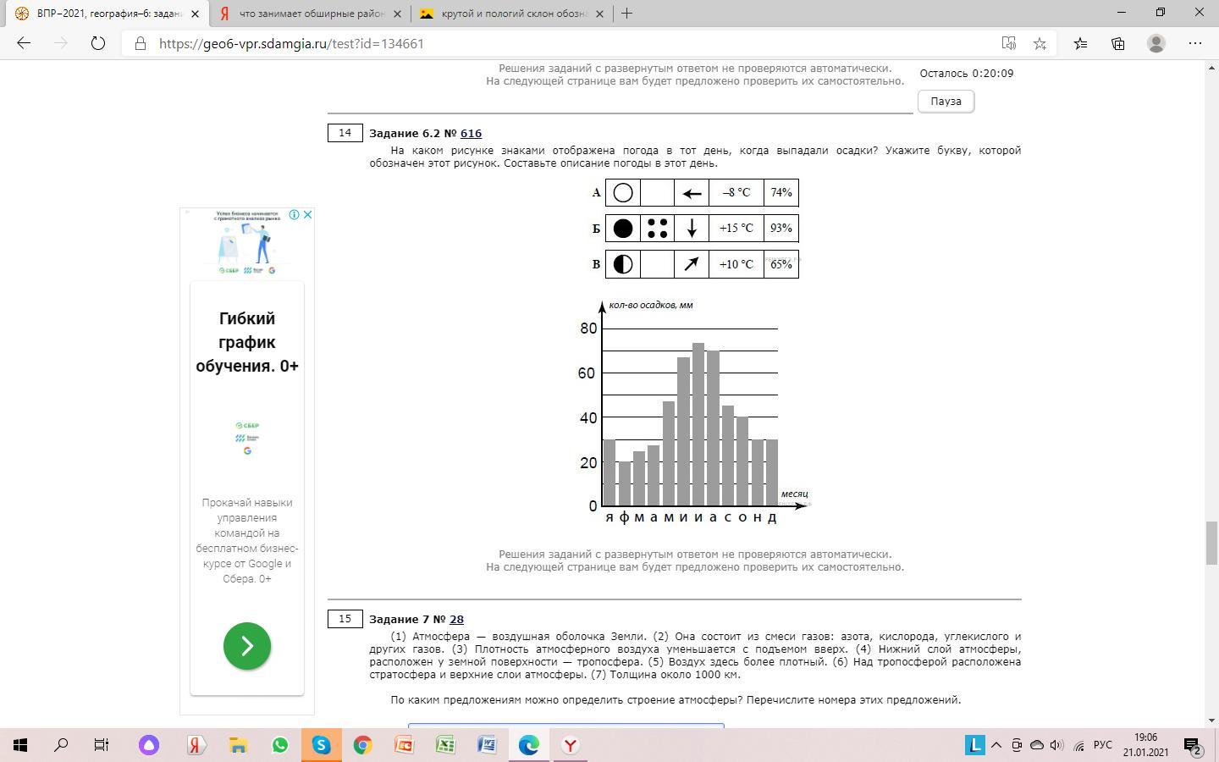
Task: Open Windows taskbar search
Action: [61, 745]
